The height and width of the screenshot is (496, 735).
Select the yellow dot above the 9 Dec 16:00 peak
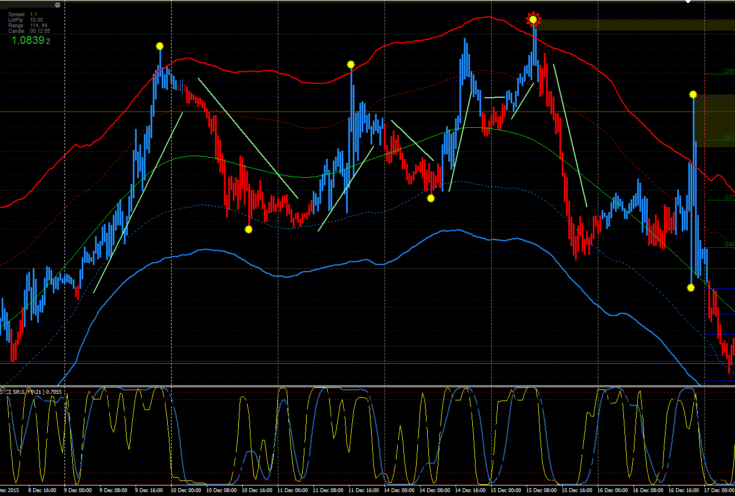(x=160, y=46)
